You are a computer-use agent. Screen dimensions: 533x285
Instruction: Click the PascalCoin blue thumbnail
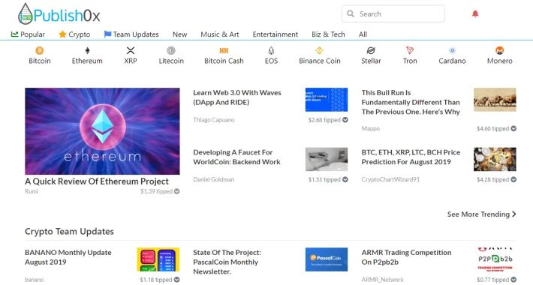coord(327,259)
